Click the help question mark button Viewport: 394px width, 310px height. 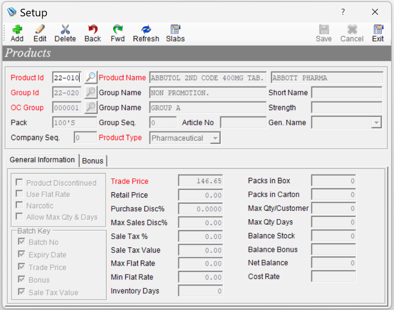[x=343, y=12]
